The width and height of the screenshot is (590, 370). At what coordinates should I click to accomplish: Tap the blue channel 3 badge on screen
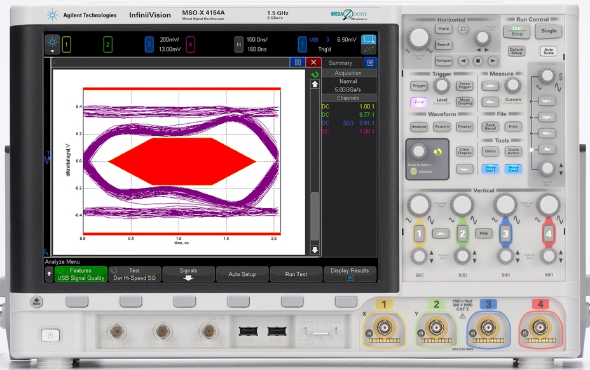(149, 44)
